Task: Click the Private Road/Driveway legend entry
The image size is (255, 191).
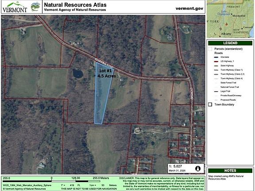Action: [x=231, y=95]
